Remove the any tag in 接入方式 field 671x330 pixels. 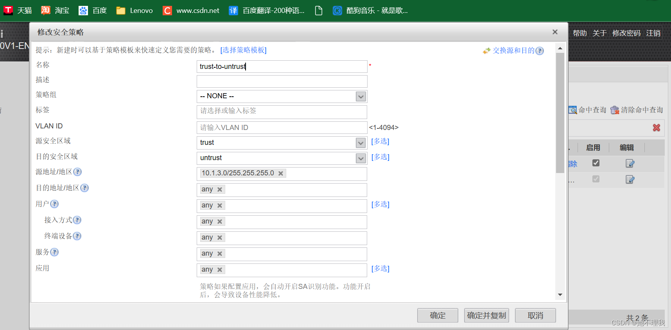tap(220, 222)
